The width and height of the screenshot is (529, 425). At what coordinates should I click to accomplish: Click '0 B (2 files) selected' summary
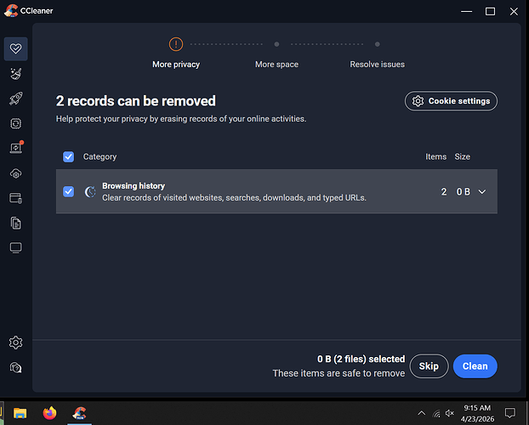tap(361, 359)
